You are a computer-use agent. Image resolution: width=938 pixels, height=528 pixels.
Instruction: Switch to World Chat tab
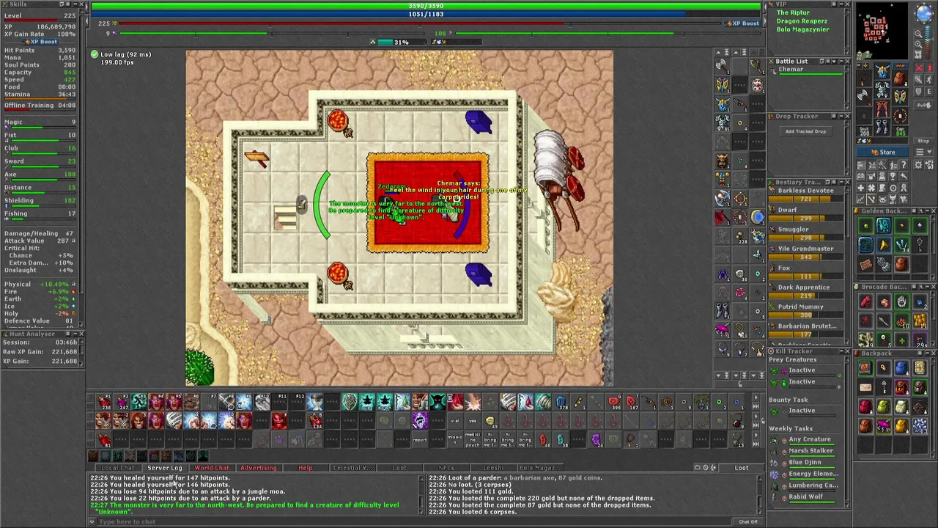pos(212,468)
